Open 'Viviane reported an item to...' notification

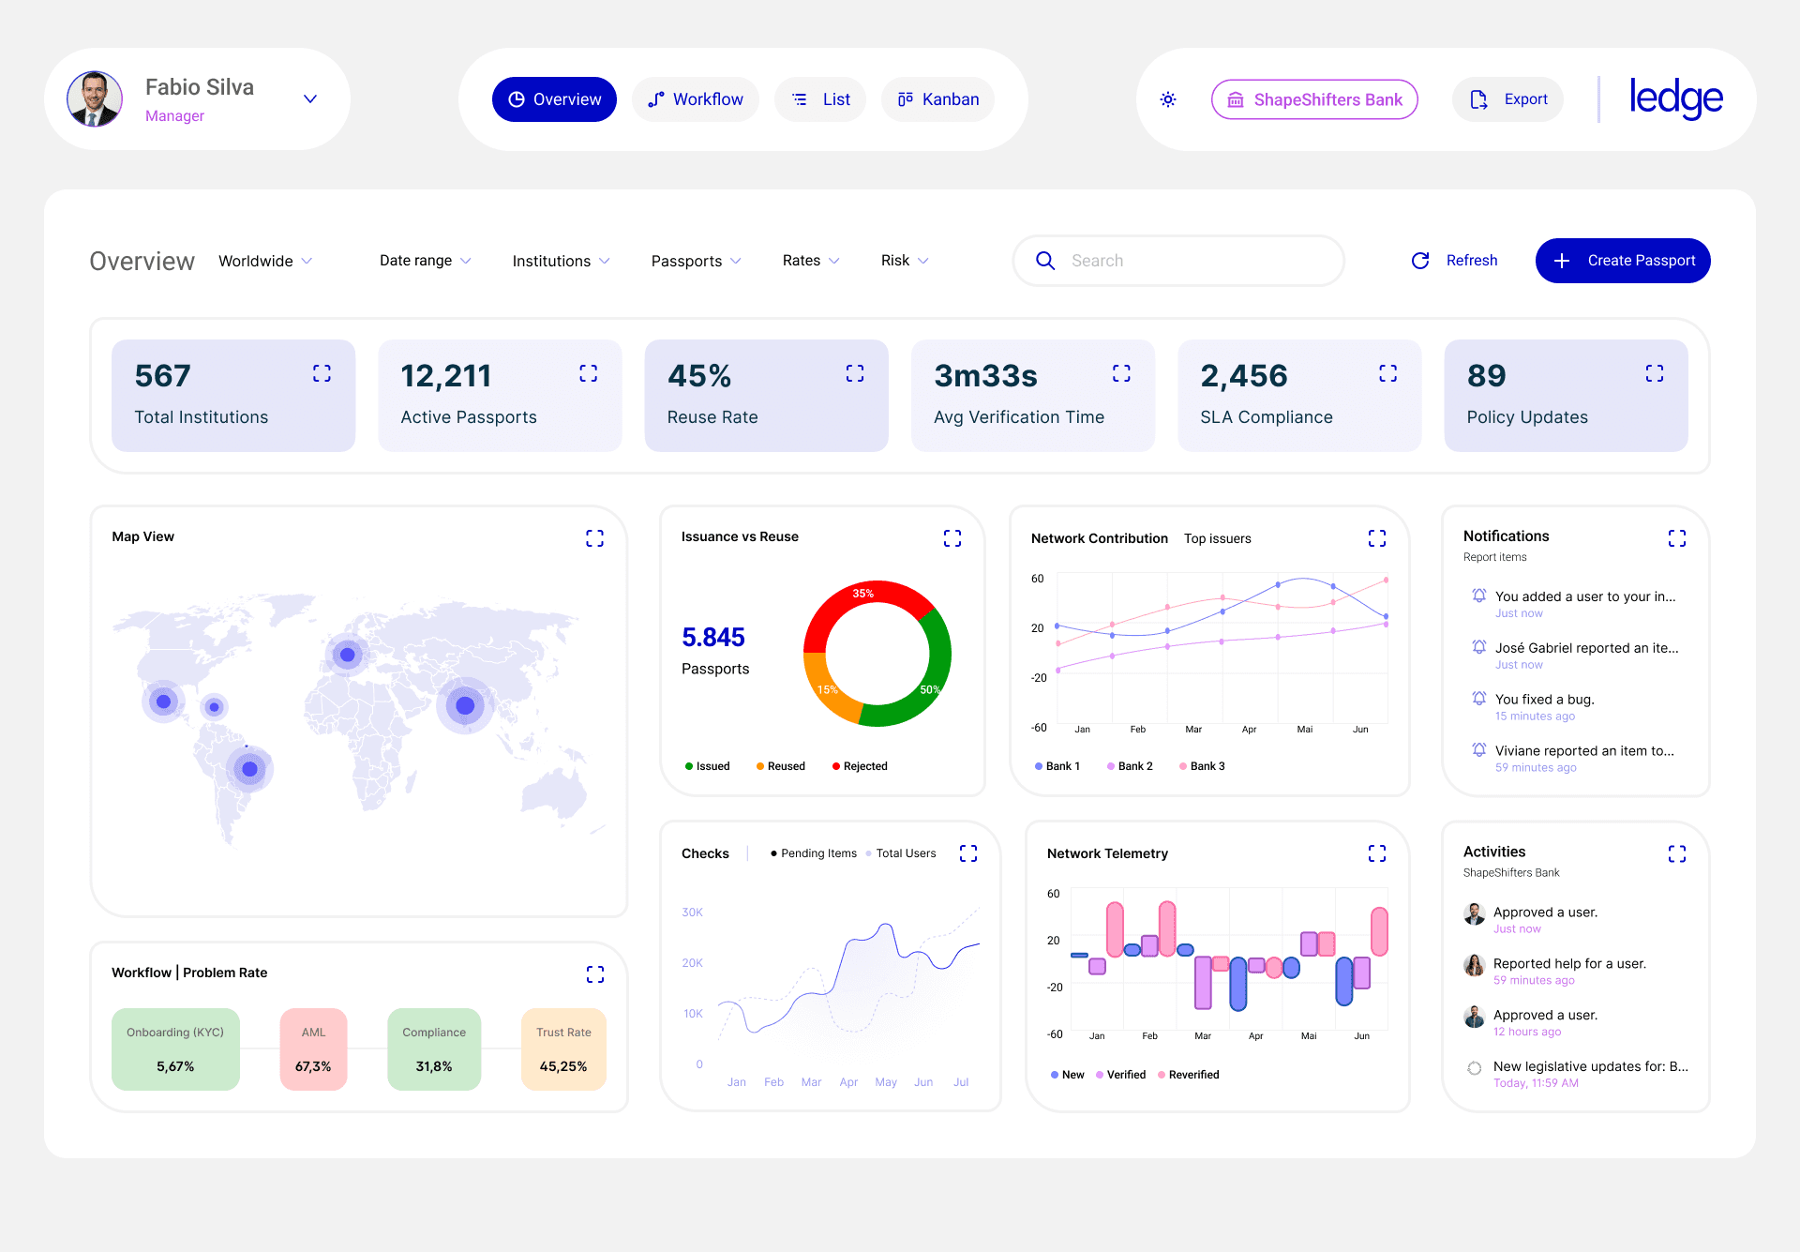point(1573,758)
